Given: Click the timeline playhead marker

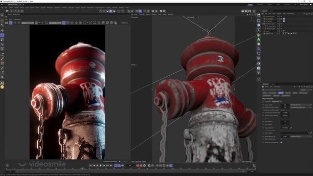Looking at the screenshot, I should point(83,169).
